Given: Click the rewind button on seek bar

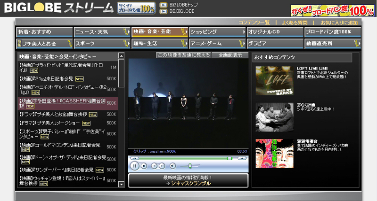Looking at the screenshot, I should 134,158.
